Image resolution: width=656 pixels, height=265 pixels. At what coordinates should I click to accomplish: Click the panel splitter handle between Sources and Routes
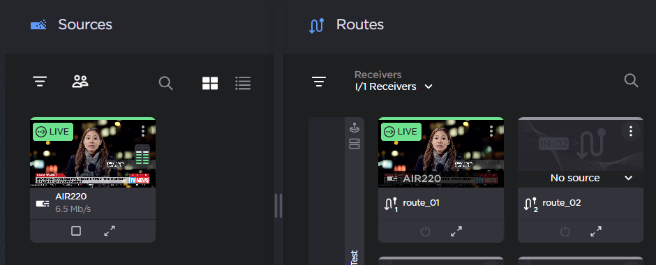click(x=278, y=205)
